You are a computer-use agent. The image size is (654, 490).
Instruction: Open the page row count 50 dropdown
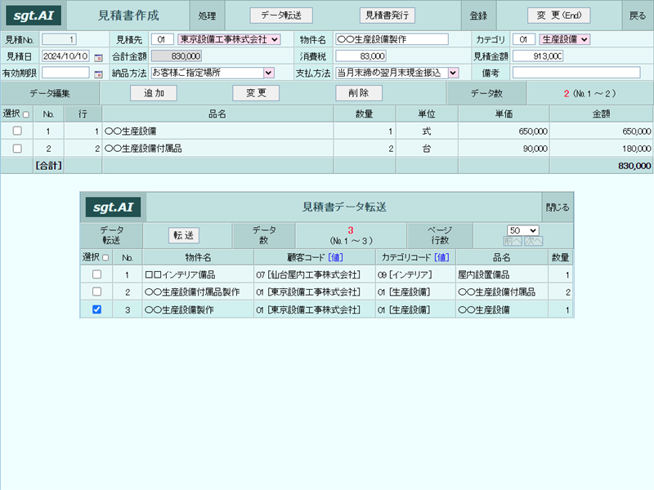523,230
